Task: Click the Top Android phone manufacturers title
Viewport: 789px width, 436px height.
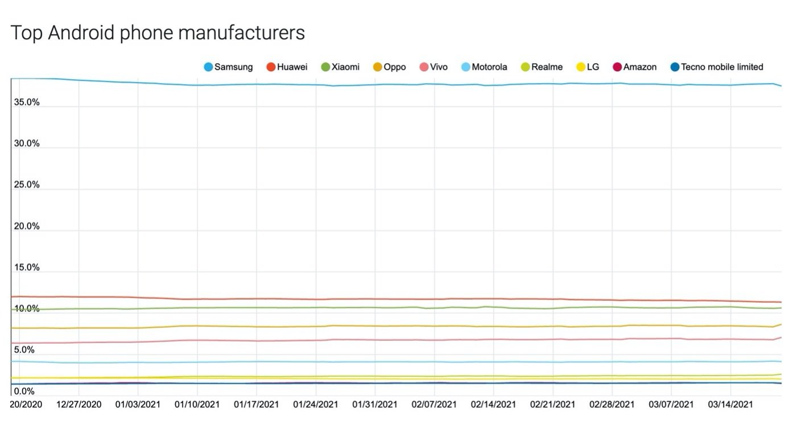Action: click(158, 33)
